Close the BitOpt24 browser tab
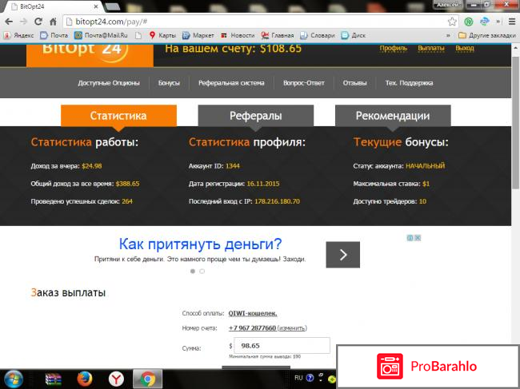The image size is (520, 389). point(96,6)
